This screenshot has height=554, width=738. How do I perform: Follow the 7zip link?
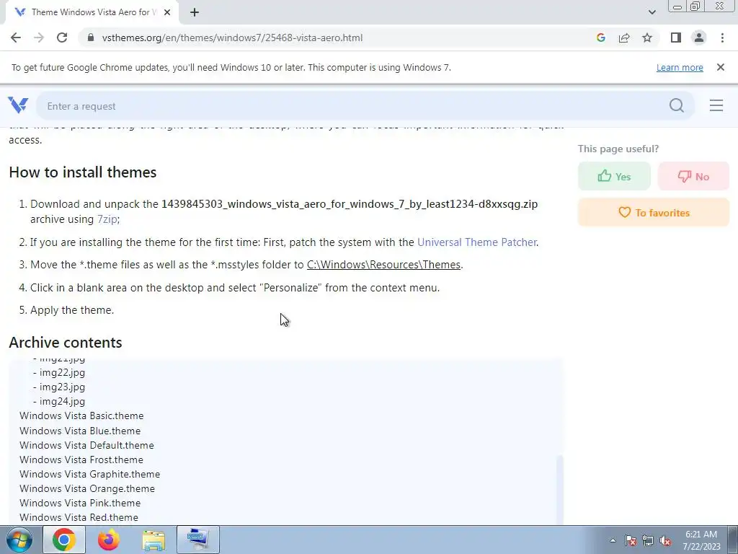[107, 219]
